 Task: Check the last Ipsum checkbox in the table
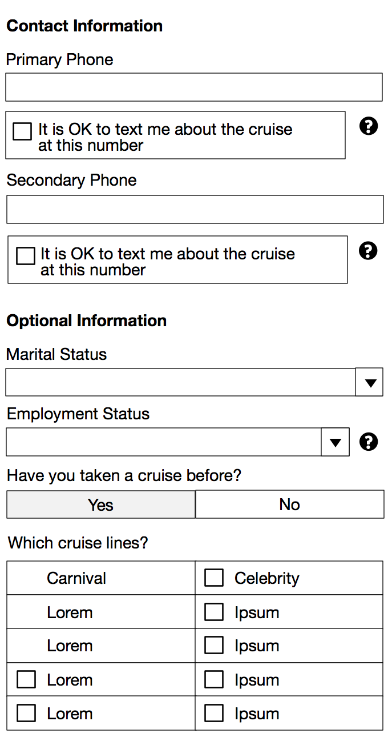point(214,714)
